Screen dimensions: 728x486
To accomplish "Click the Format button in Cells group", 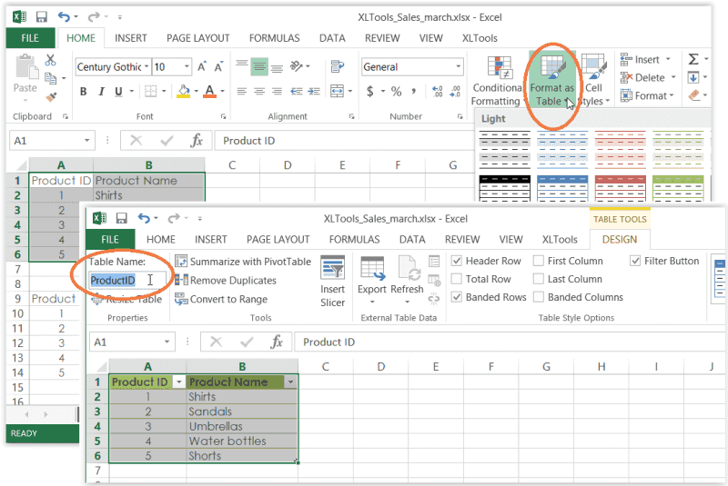I will tap(647, 95).
